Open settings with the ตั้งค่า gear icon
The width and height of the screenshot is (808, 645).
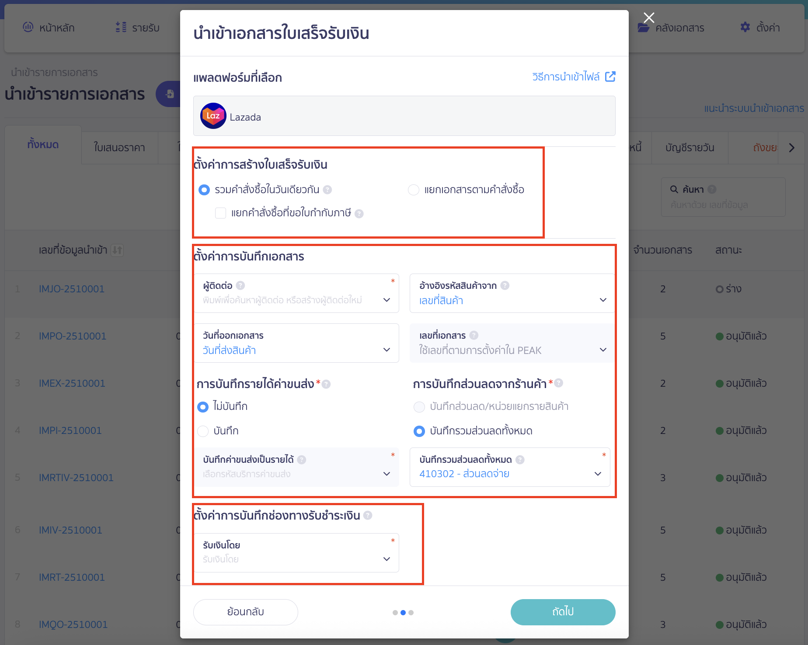[x=745, y=27]
